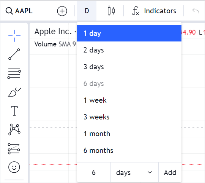Image resolution: width=205 pixels, height=183 pixels.
Task: Click the undo arrow icon
Action: (x=196, y=11)
